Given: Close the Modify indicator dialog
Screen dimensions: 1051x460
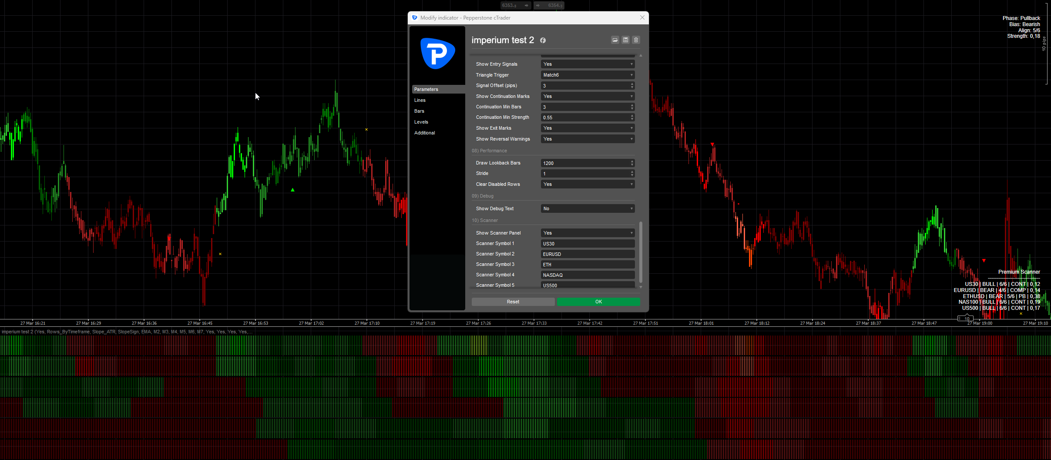Looking at the screenshot, I should coord(642,17).
